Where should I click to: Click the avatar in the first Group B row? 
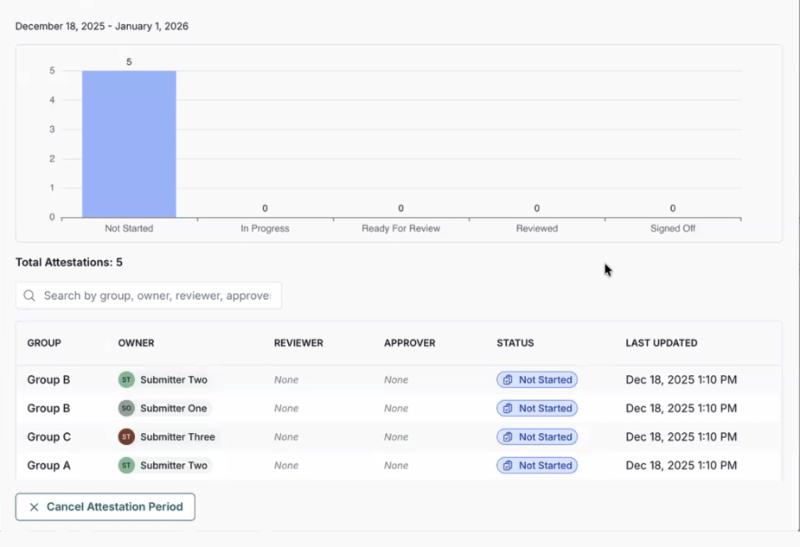coord(126,379)
